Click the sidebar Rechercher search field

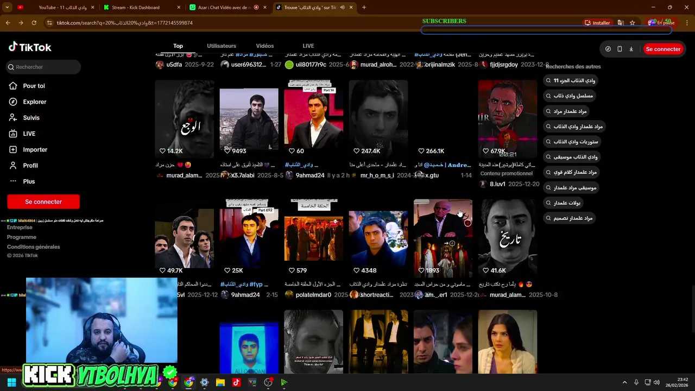43,67
